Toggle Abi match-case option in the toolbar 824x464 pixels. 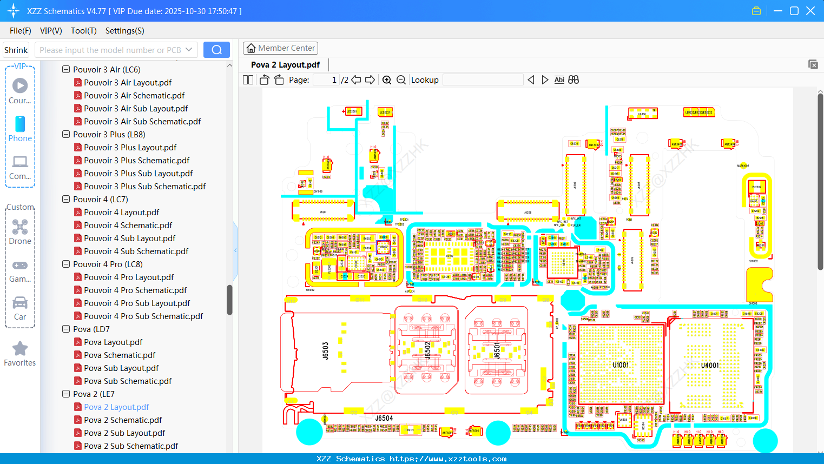click(x=559, y=79)
